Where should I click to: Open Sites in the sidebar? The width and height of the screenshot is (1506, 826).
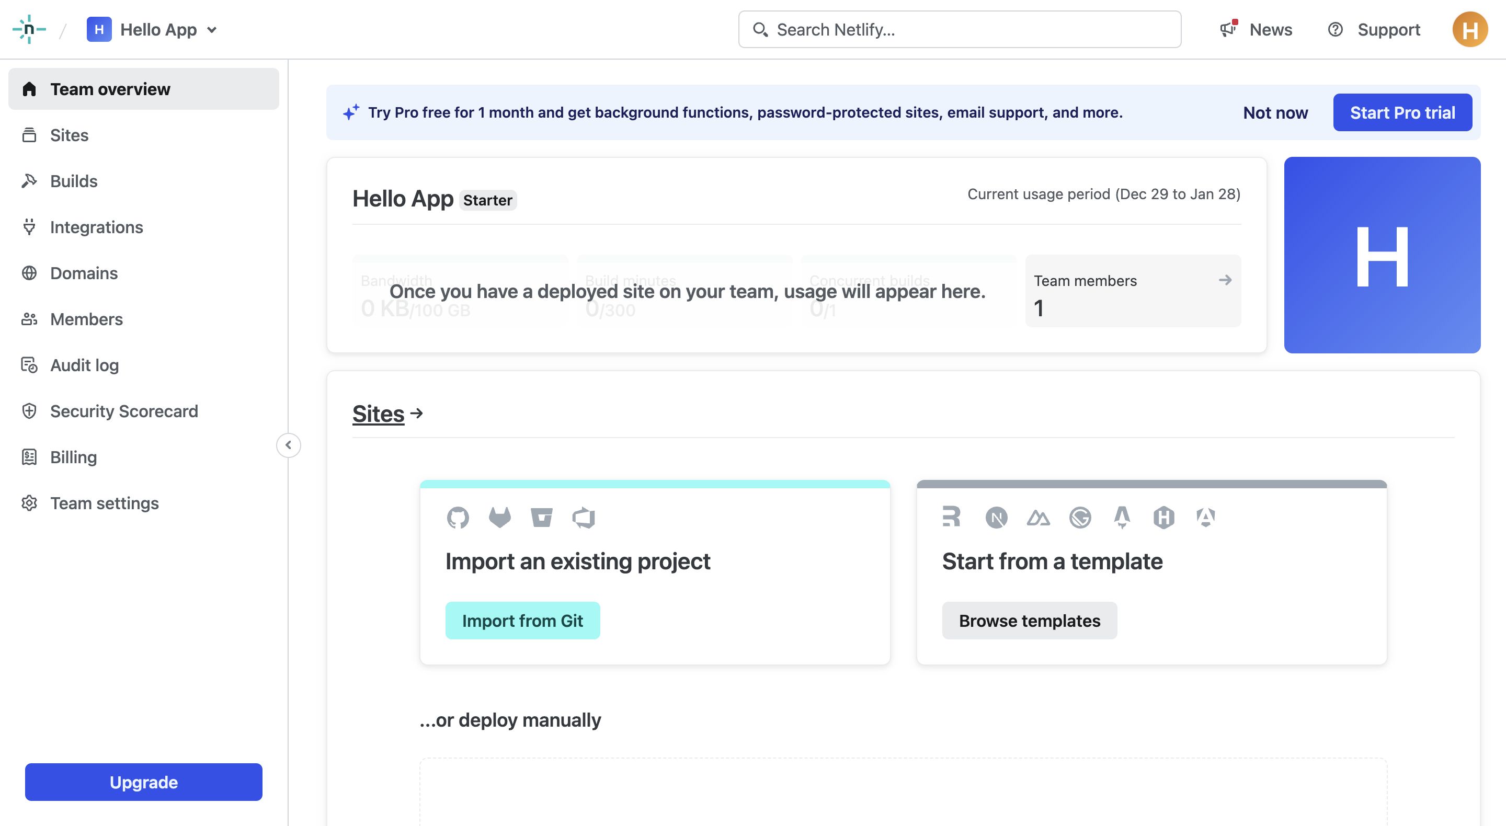coord(144,135)
